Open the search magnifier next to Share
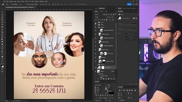This screenshot has height=102, width=182. [x=134, y=4]
